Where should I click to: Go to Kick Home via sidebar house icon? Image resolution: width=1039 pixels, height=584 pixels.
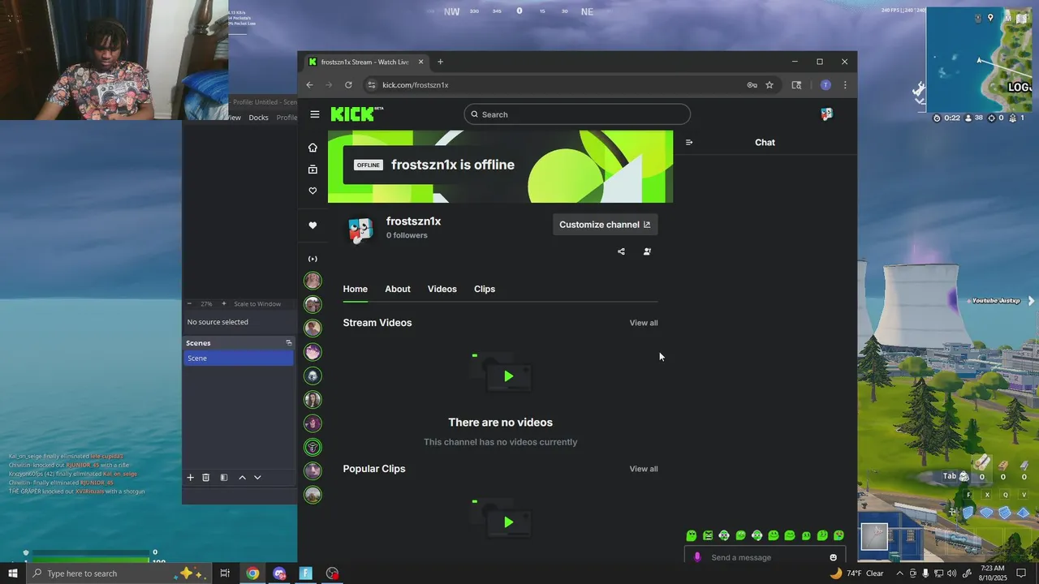point(313,148)
